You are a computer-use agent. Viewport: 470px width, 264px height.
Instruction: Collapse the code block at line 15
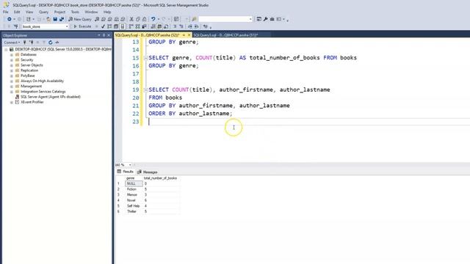tap(145, 58)
